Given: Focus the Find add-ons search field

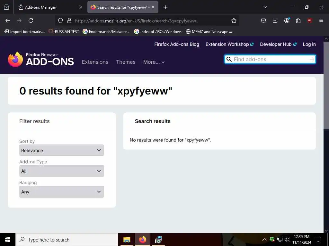Looking at the screenshot, I should (271, 59).
